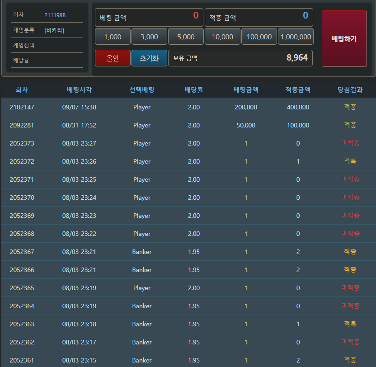This screenshot has height=367, width=376.
Task: Click the red 올인 all-in button
Action: pyautogui.click(x=113, y=58)
